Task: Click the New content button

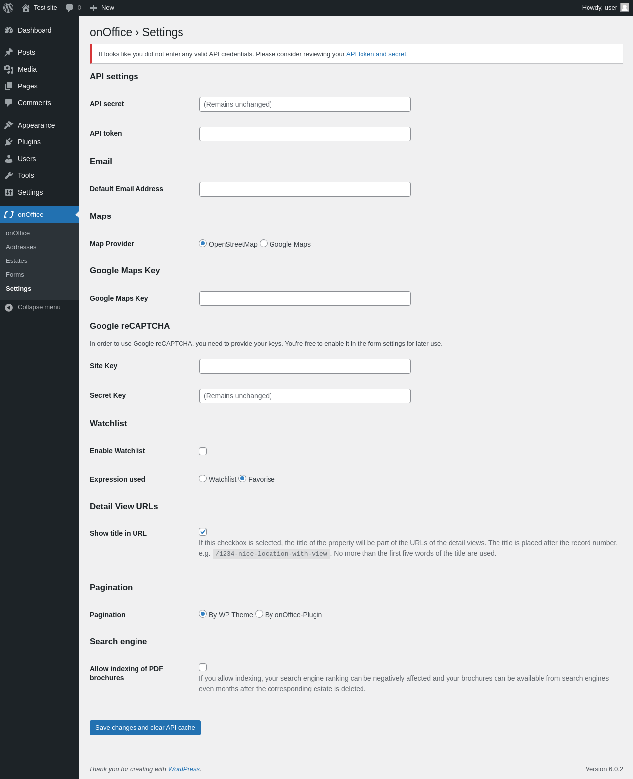Action: 102,8
